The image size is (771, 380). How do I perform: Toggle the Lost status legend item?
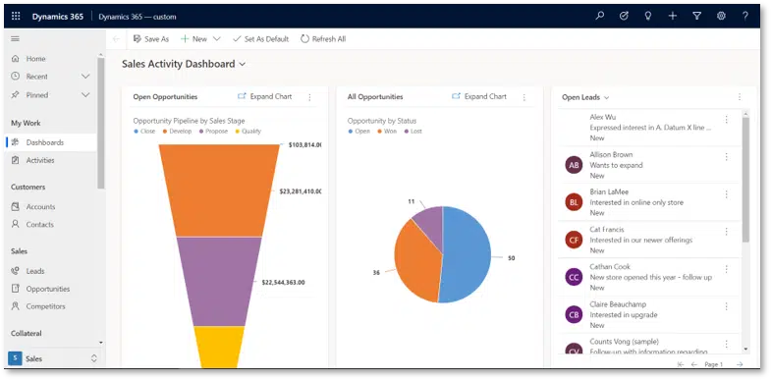click(x=413, y=132)
